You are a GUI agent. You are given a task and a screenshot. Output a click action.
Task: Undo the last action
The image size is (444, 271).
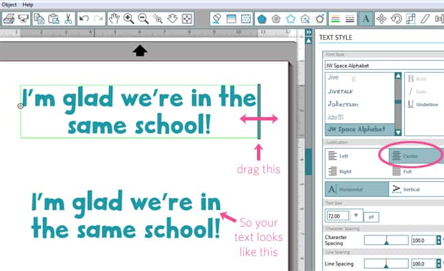click(x=84, y=19)
